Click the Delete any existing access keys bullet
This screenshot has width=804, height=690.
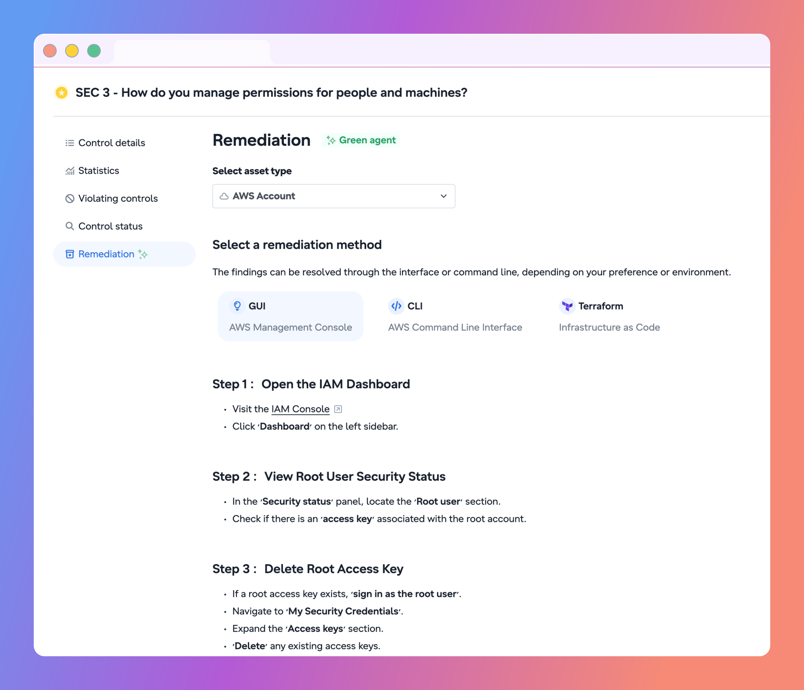(x=306, y=646)
